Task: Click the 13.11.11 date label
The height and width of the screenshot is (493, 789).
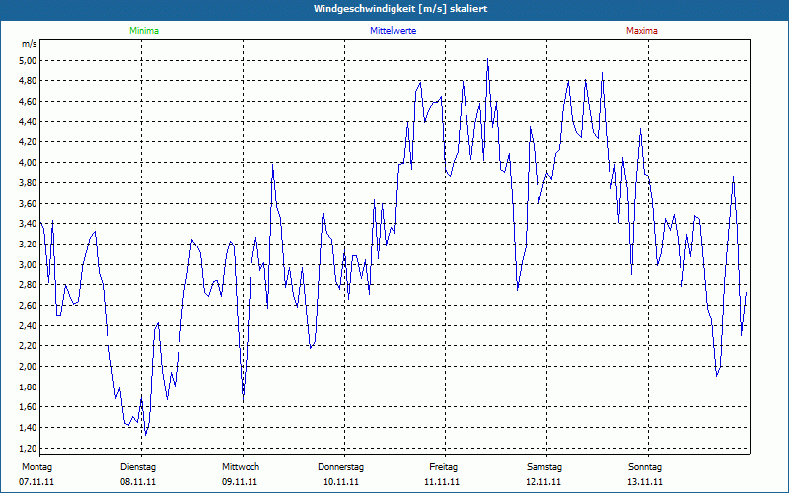Action: (x=645, y=482)
